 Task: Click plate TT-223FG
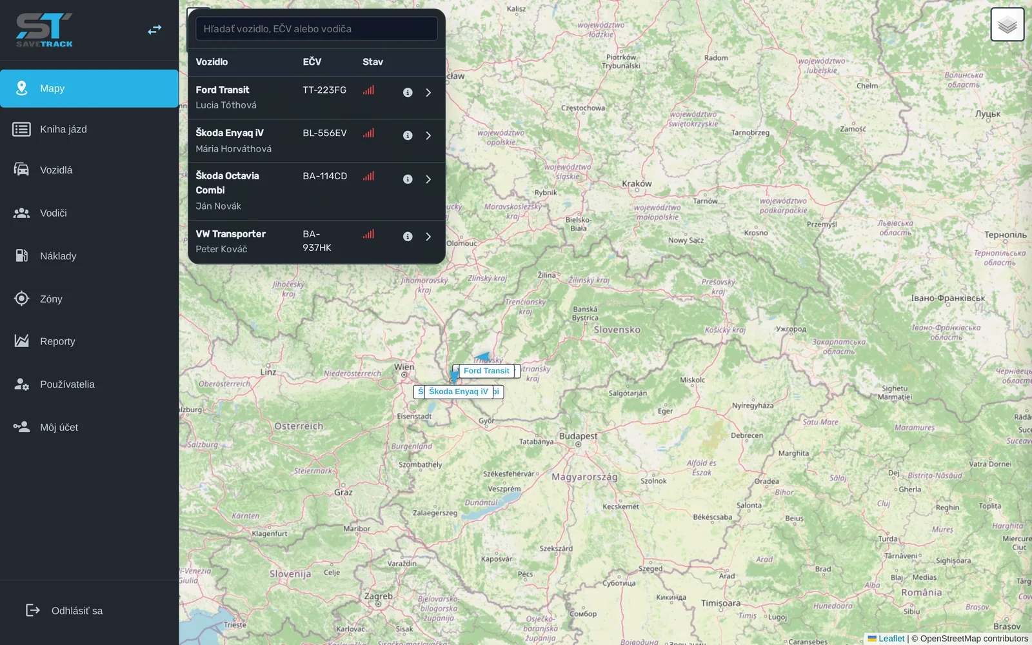pyautogui.click(x=324, y=90)
